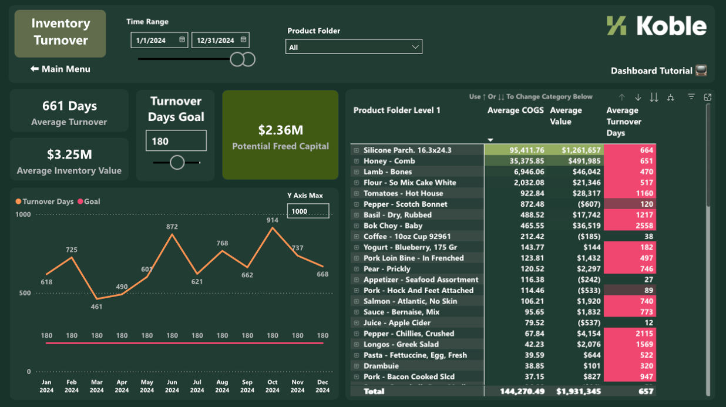Open start date calendar picker icon

point(182,40)
